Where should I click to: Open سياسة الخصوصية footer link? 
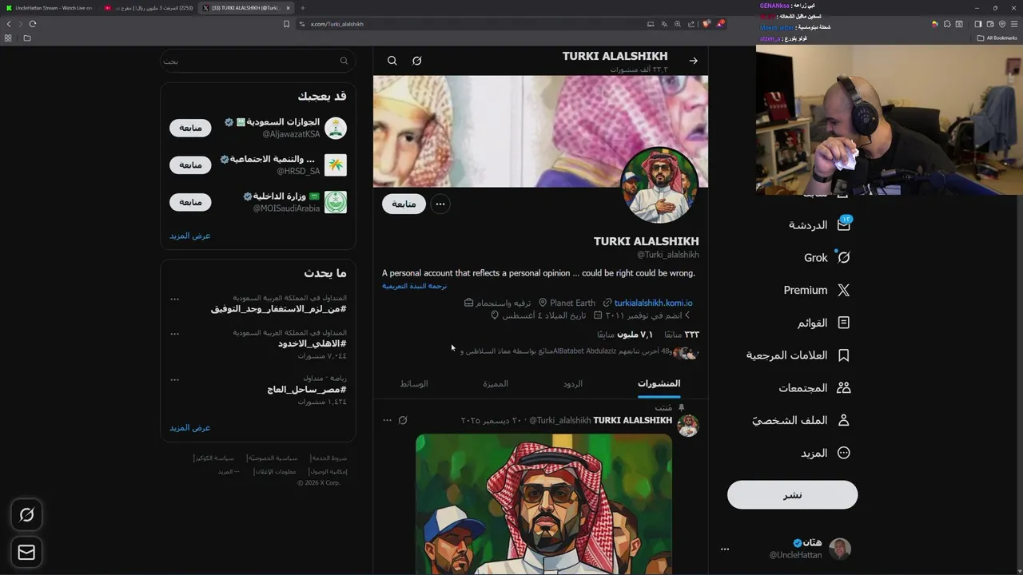pos(273,458)
